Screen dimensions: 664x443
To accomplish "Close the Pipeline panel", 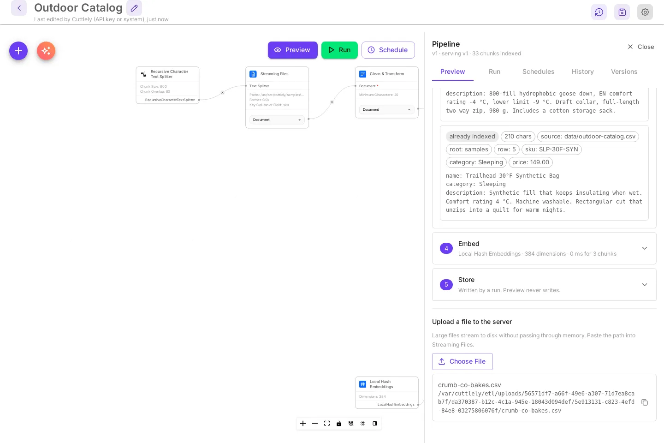I will (641, 47).
